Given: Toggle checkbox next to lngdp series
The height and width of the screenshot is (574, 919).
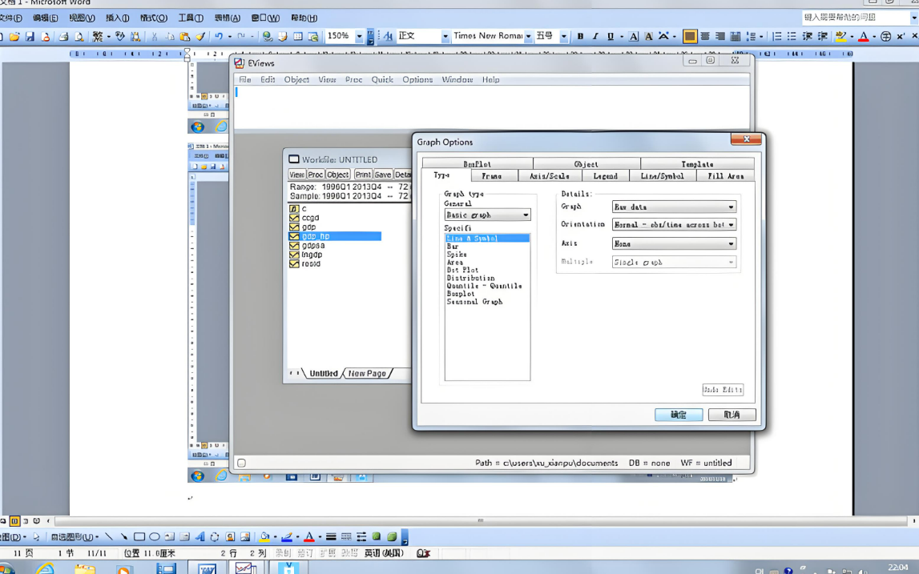Looking at the screenshot, I should coord(294,255).
